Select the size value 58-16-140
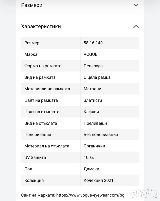The image size is (160, 201). click(x=93, y=43)
